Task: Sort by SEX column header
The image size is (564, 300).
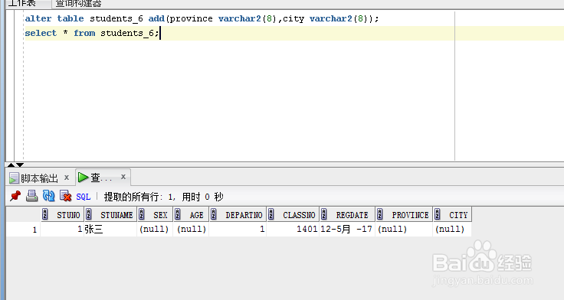Action: pos(155,215)
